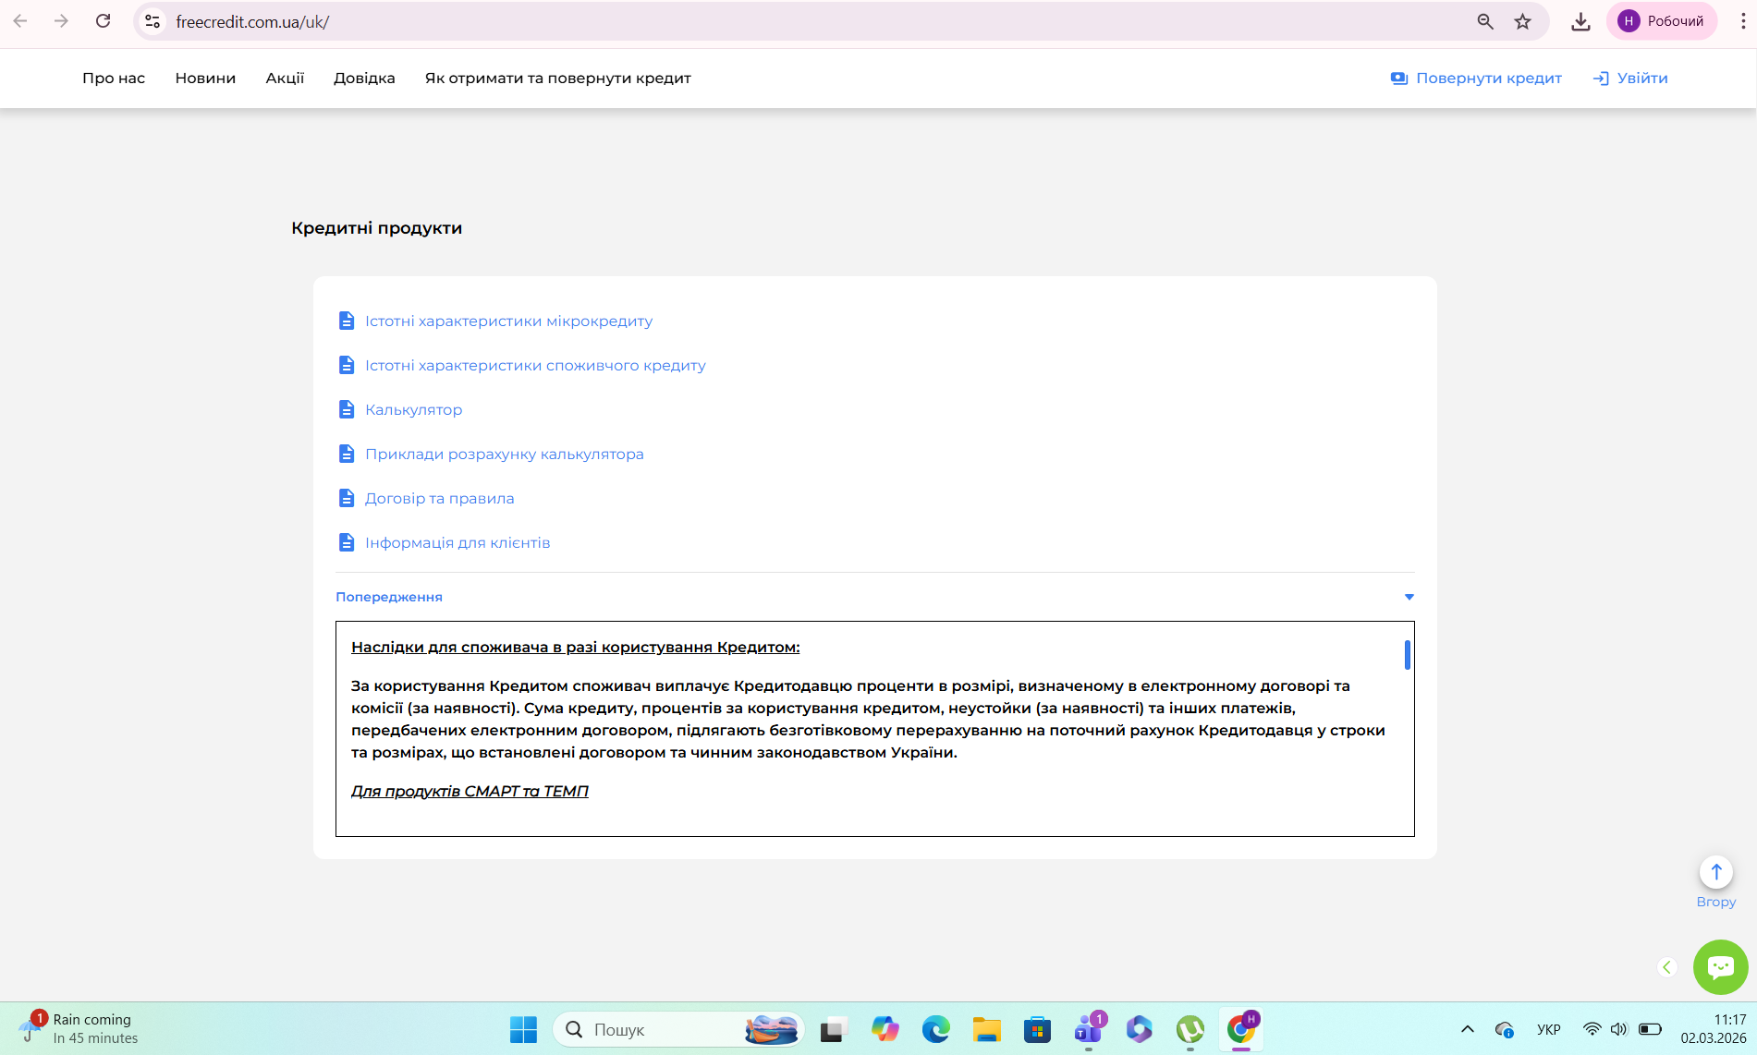Open Wi-Fi network tray icon
The height and width of the screenshot is (1055, 1757).
coord(1592,1029)
